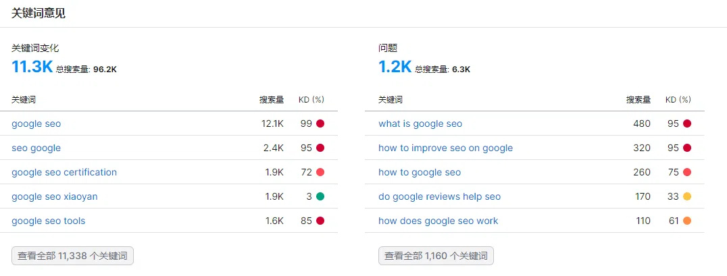
Task: Click total search volume 96.2K value
Action: point(105,70)
